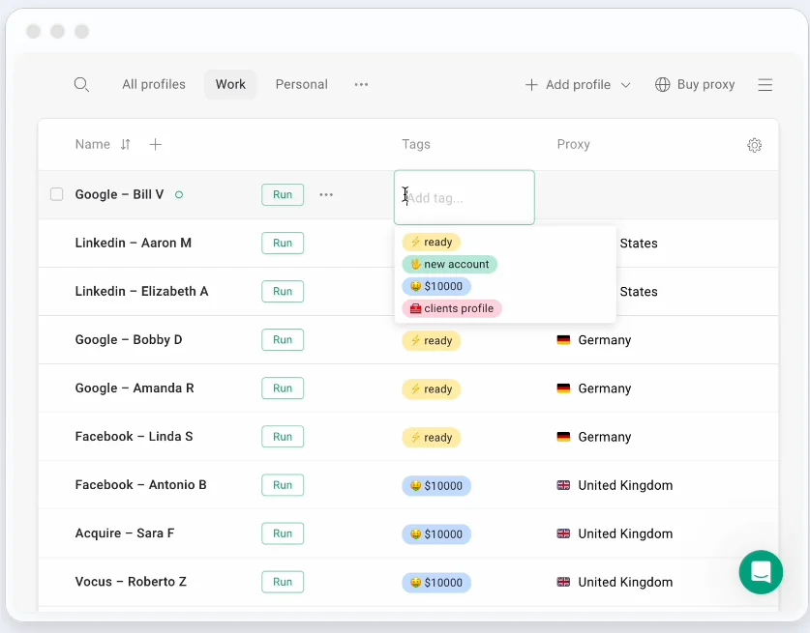Image resolution: width=810 pixels, height=633 pixels.
Task: Open the green chat support bubble
Action: coord(761,572)
